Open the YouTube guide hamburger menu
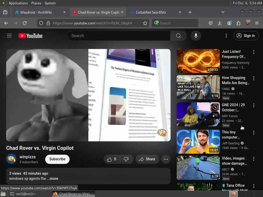The height and width of the screenshot is (197, 263). 9,36
